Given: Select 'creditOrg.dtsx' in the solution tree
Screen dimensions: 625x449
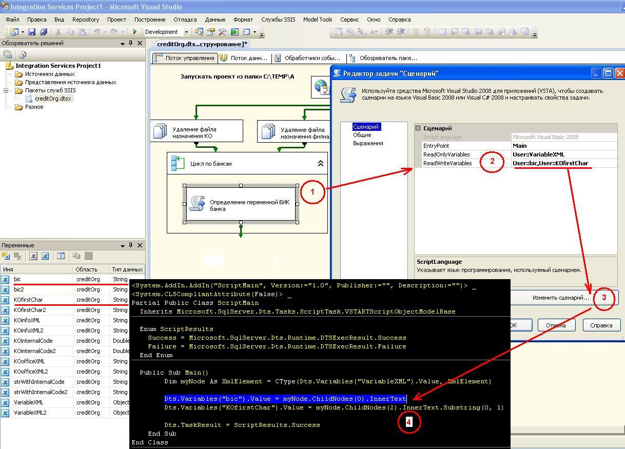Looking at the screenshot, I should (x=53, y=99).
